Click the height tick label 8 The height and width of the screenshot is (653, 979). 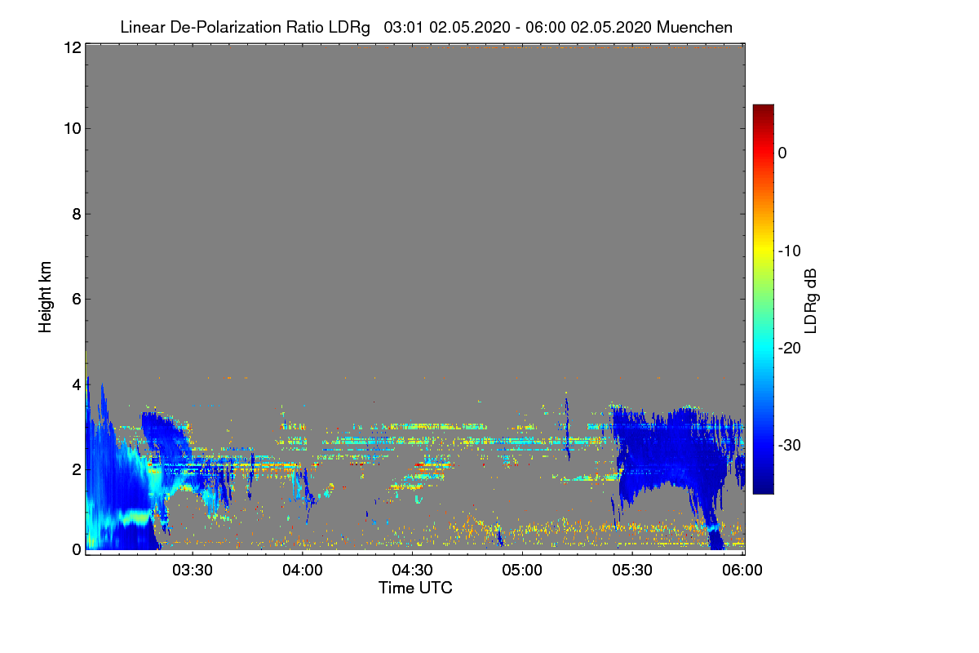[x=76, y=214]
